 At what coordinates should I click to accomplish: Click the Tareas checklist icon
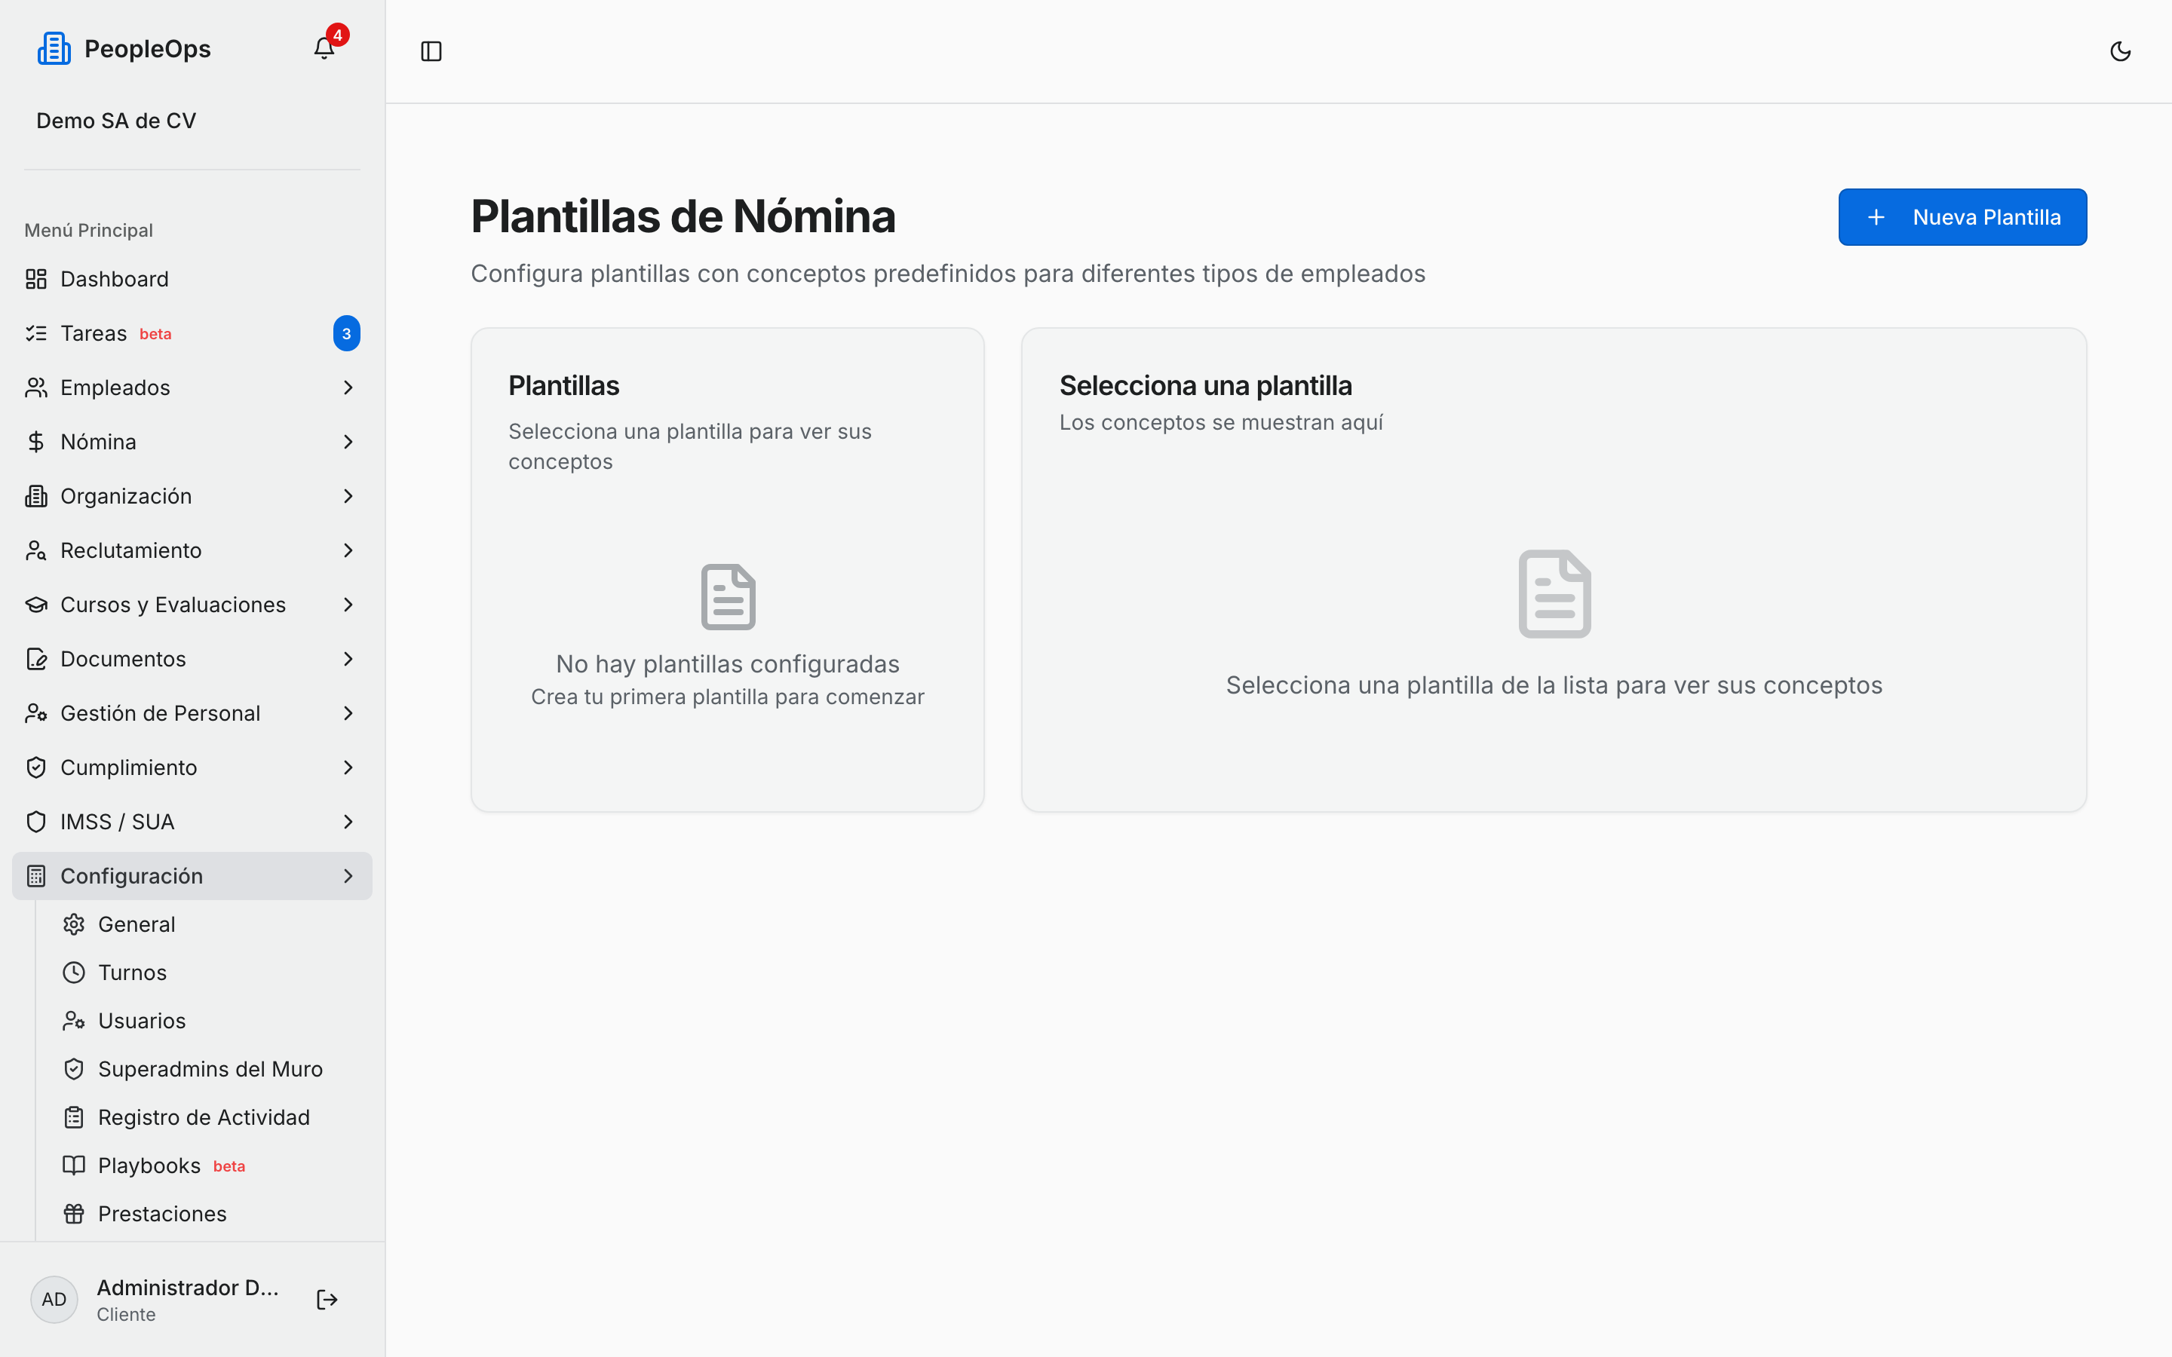point(36,333)
